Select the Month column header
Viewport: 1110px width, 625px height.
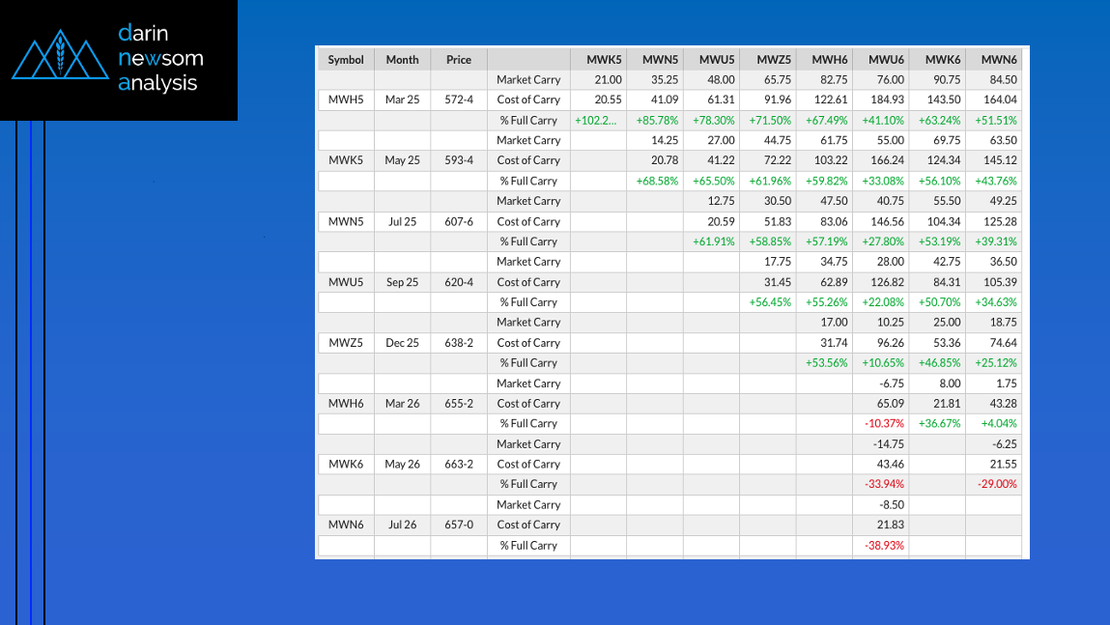(x=402, y=60)
